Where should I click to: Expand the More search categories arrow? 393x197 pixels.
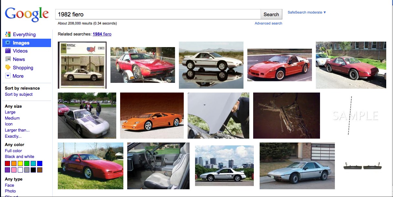(8, 76)
